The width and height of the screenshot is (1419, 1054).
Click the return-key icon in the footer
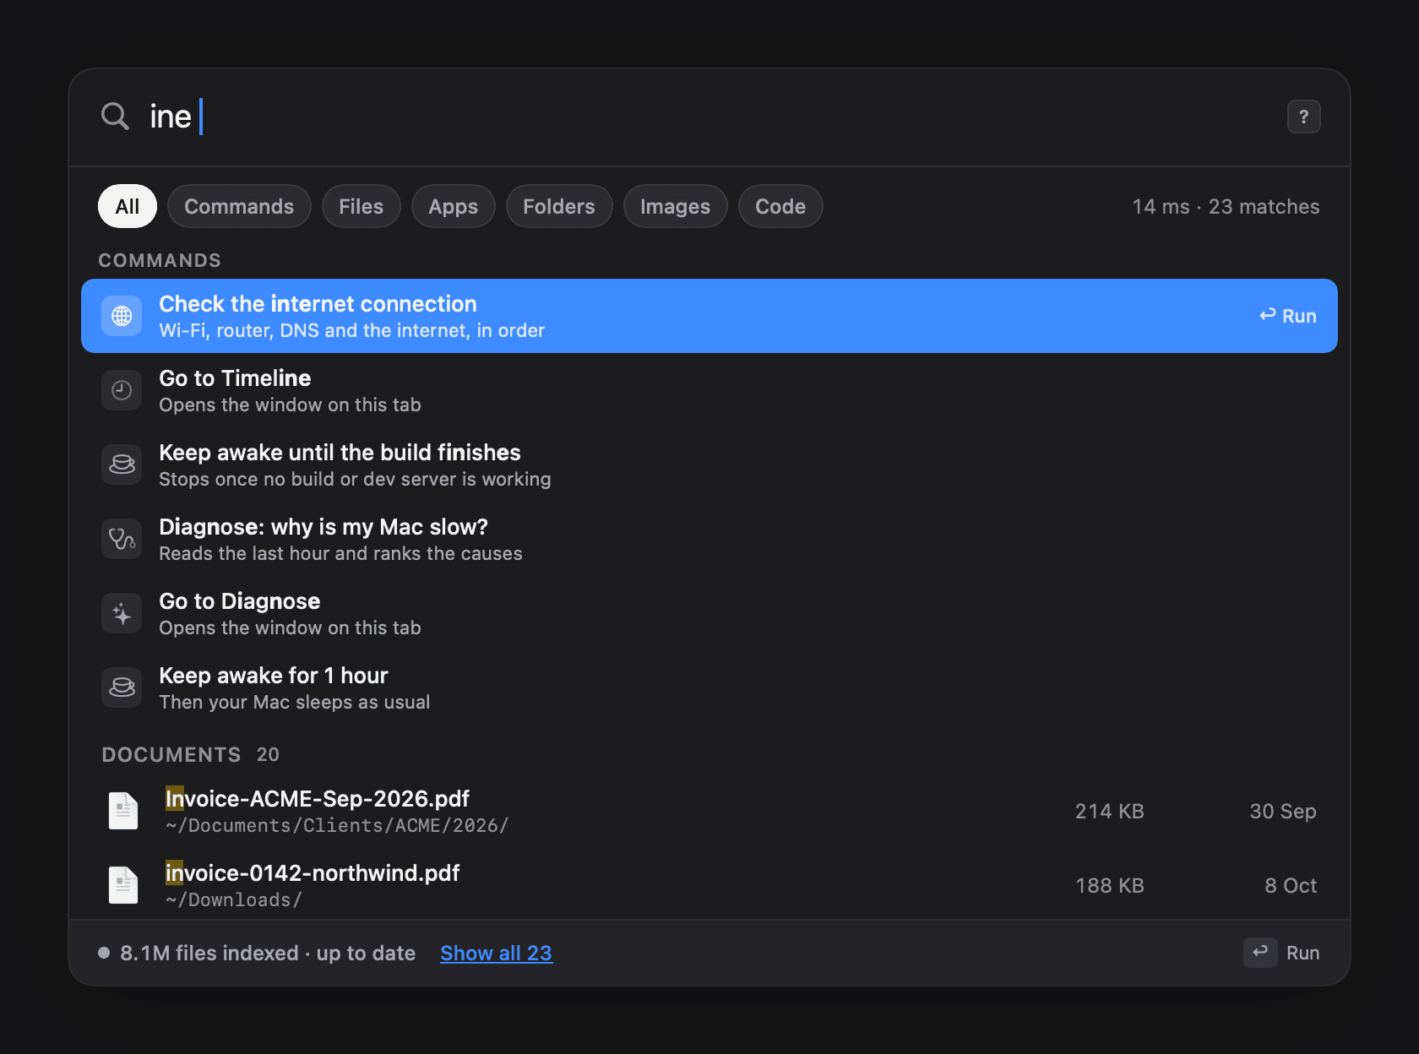(x=1260, y=953)
